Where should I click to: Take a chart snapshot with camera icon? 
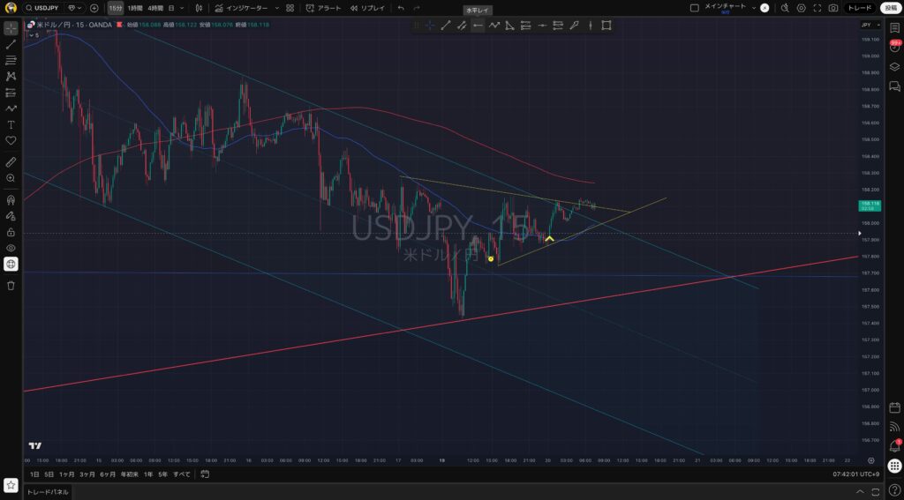[833, 8]
